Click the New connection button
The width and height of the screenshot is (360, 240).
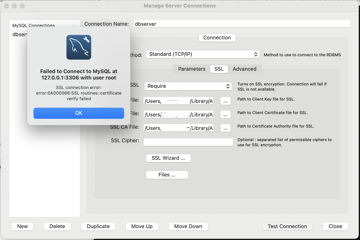coord(23,226)
